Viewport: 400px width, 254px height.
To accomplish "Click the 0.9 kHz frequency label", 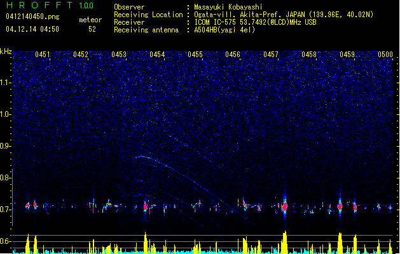I will pos(6,146).
